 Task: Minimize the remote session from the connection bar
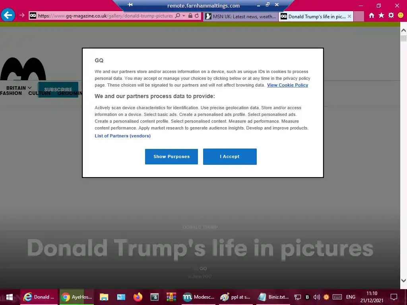click(258, 5)
